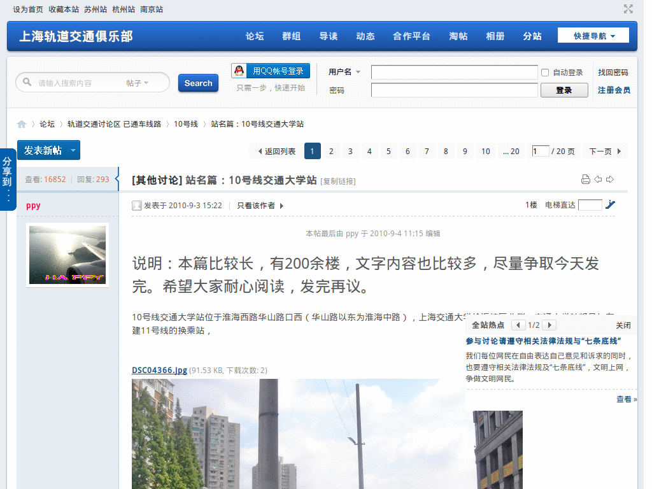Viewport: 652px width, 489px height.
Task: Click the magnifier icon in search box
Action: (27, 82)
